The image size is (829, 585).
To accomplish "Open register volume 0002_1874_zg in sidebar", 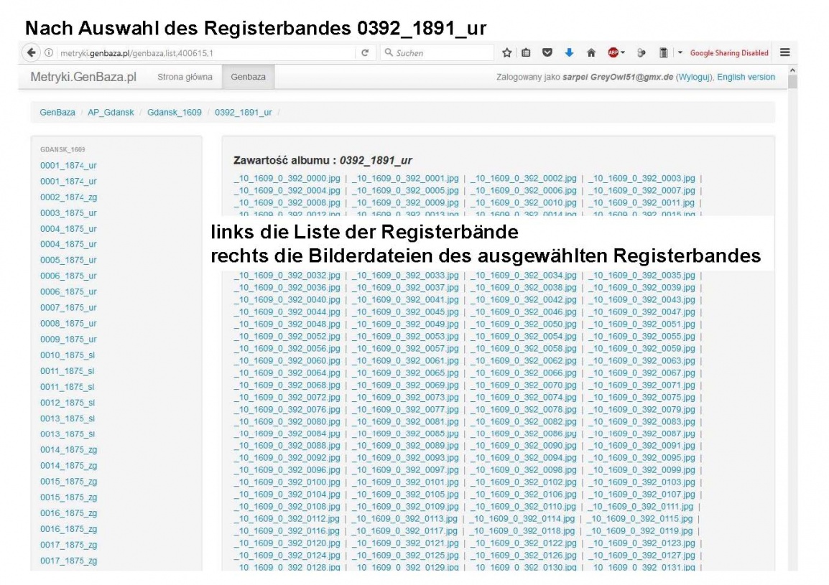I will tap(68, 197).
